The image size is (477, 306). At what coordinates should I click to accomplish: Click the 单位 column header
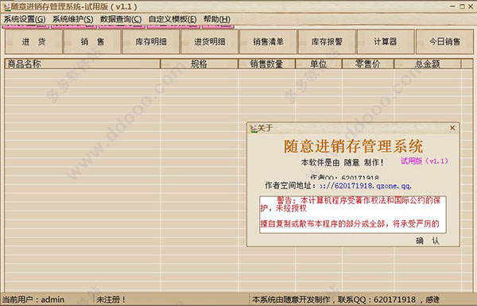[319, 64]
